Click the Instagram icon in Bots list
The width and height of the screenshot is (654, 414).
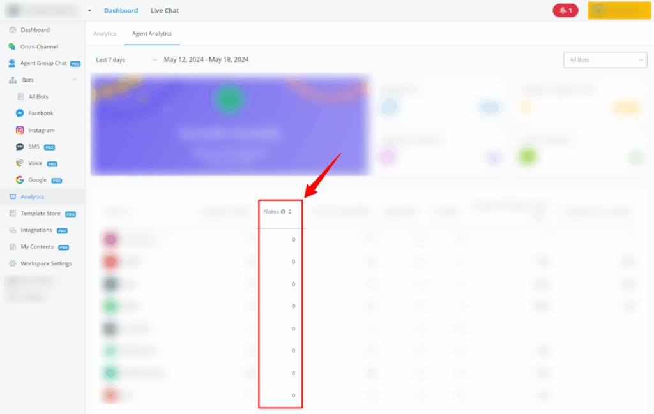click(20, 130)
